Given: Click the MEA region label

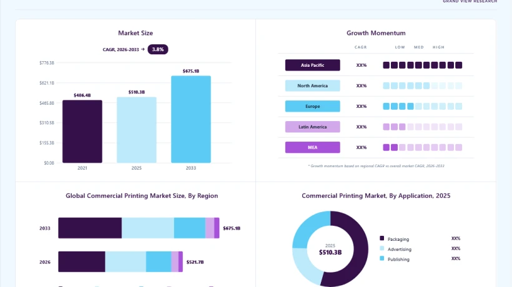Looking at the screenshot, I should [312, 147].
